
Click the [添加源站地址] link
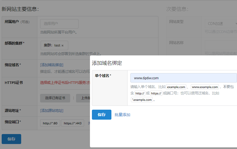pos(52,111)
